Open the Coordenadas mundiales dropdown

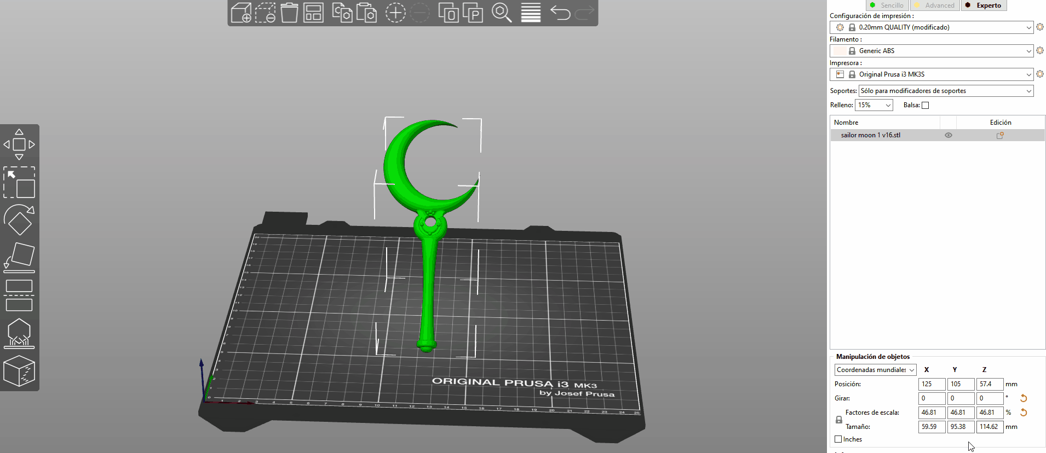(x=875, y=370)
